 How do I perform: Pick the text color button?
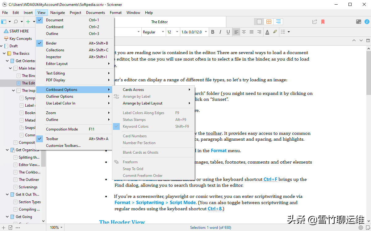point(267,32)
